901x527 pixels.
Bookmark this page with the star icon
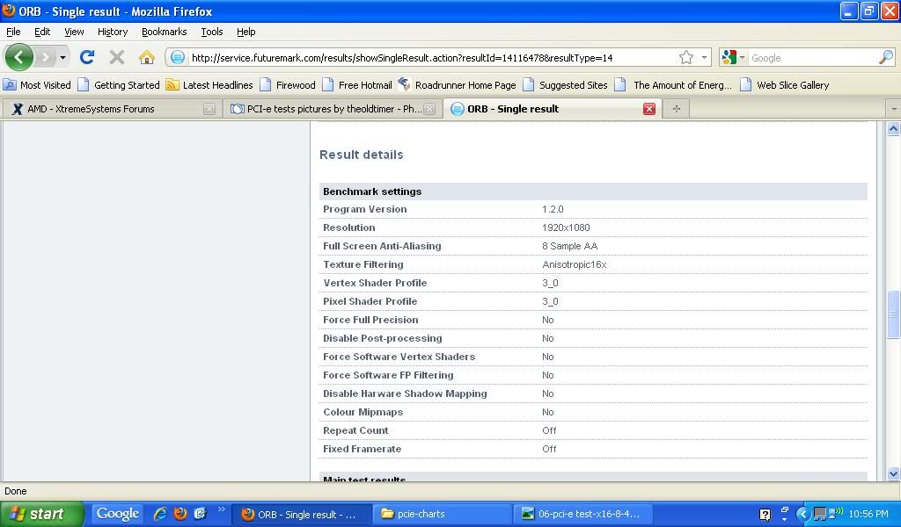[686, 57]
